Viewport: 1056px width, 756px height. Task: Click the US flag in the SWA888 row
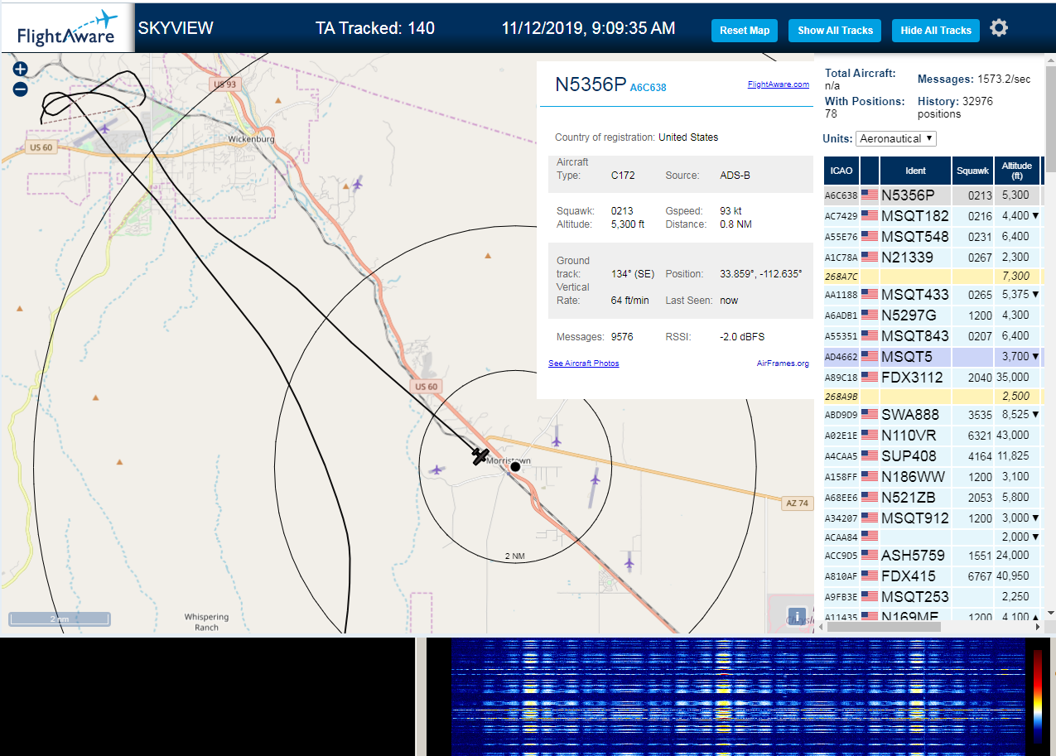point(869,414)
